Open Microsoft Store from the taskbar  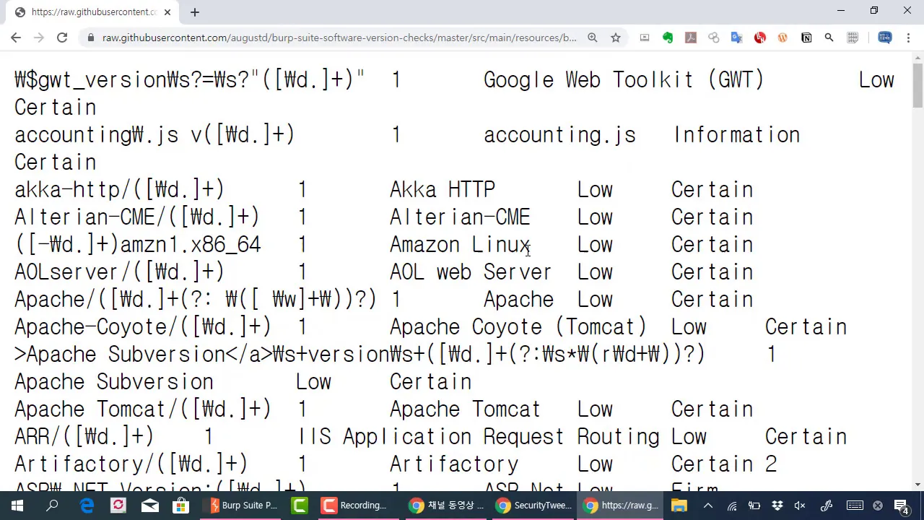tap(181, 506)
